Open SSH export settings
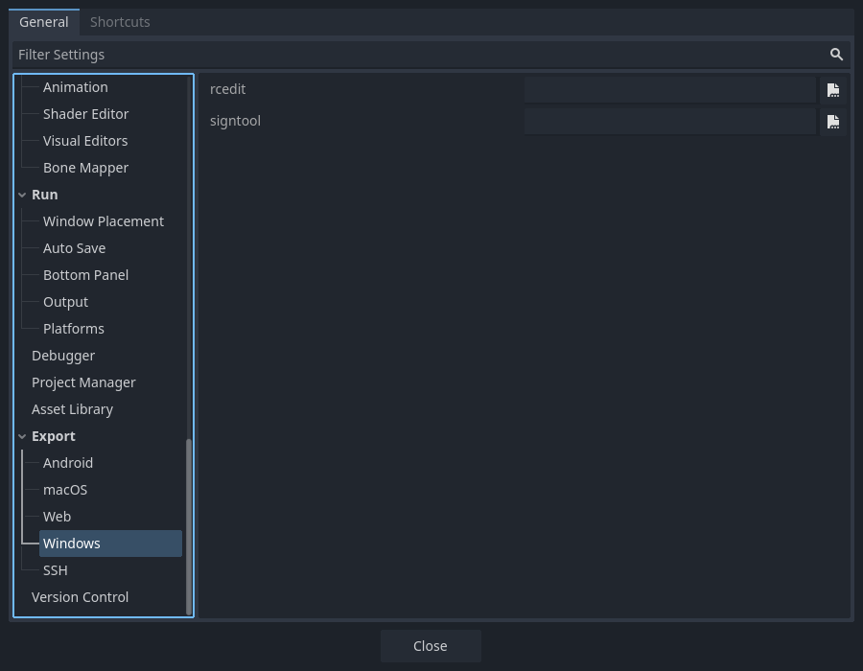This screenshot has width=863, height=671. coord(55,569)
